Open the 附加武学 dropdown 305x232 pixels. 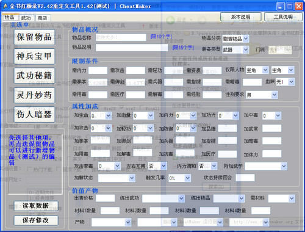pos(266,166)
